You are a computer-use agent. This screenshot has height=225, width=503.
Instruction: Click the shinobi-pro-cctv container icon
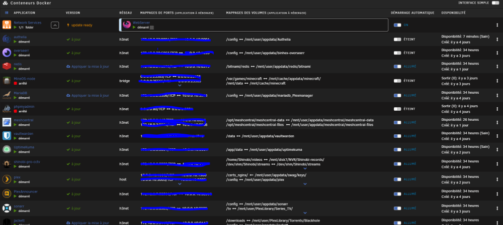tap(7, 164)
